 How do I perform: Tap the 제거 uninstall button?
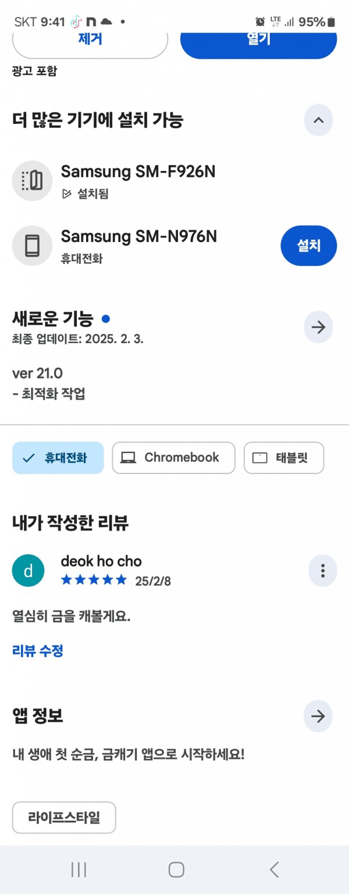[90, 42]
